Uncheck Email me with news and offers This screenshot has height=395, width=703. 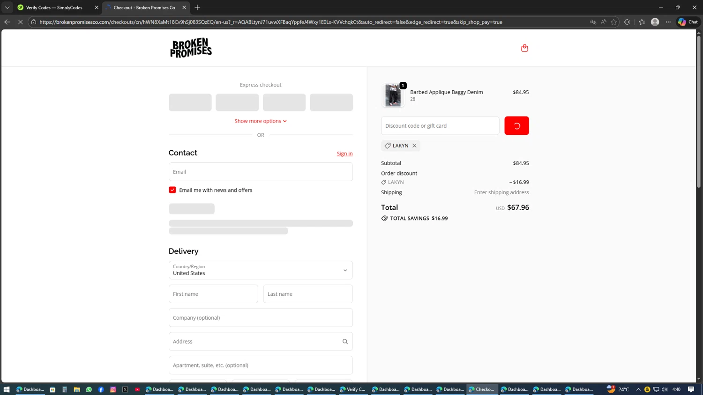pos(172,190)
